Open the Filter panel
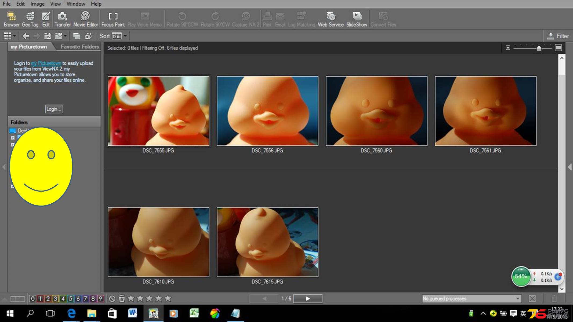Viewport: 573px width, 322px height. click(x=558, y=36)
